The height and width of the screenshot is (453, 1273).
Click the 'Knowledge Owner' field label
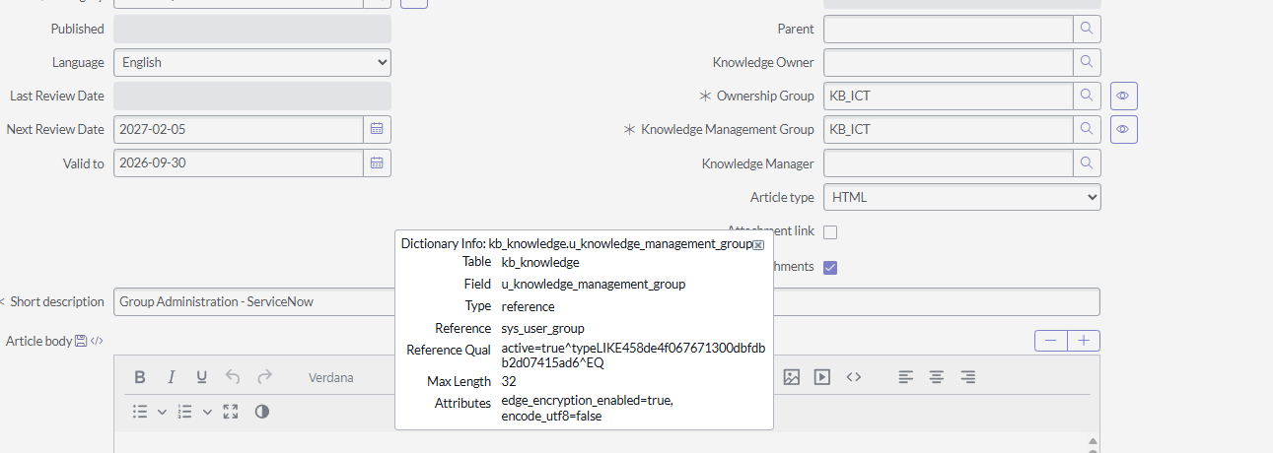click(763, 62)
